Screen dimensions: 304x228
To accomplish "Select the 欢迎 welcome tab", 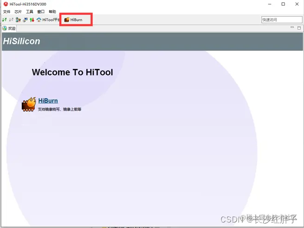I will [9, 28].
